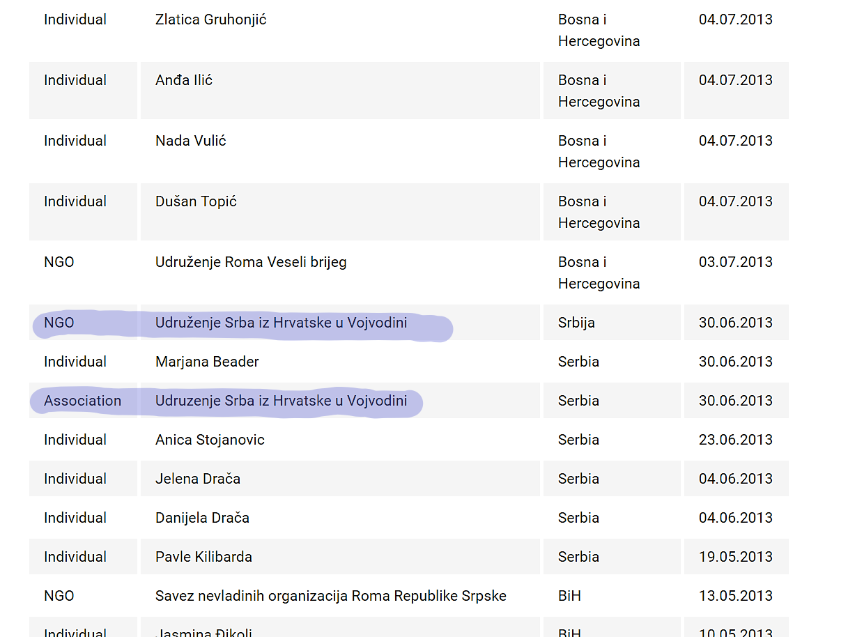Viewport: 848px width, 637px height.
Task: Click the name Zlatica Gruhonjić
Action: pos(210,20)
